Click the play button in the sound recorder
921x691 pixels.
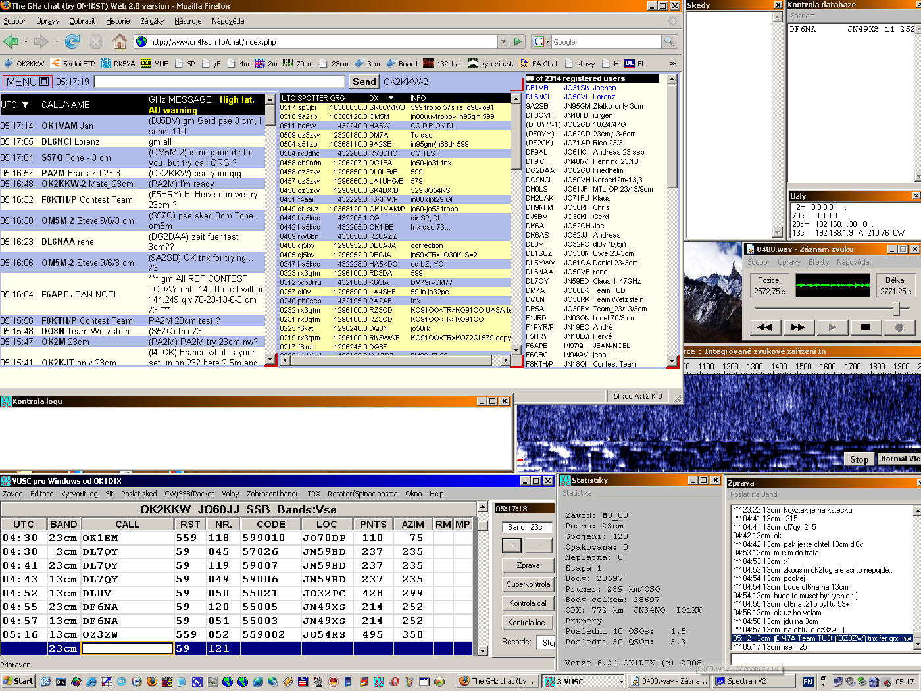click(x=832, y=327)
